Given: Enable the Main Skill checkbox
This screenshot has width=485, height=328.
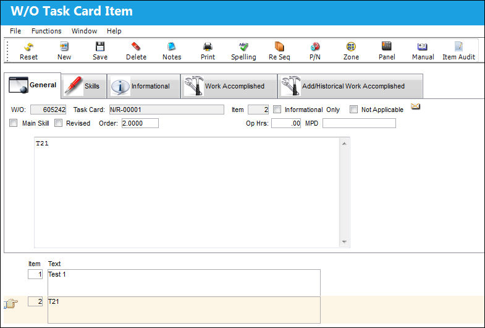Looking at the screenshot, I should pyautogui.click(x=14, y=123).
